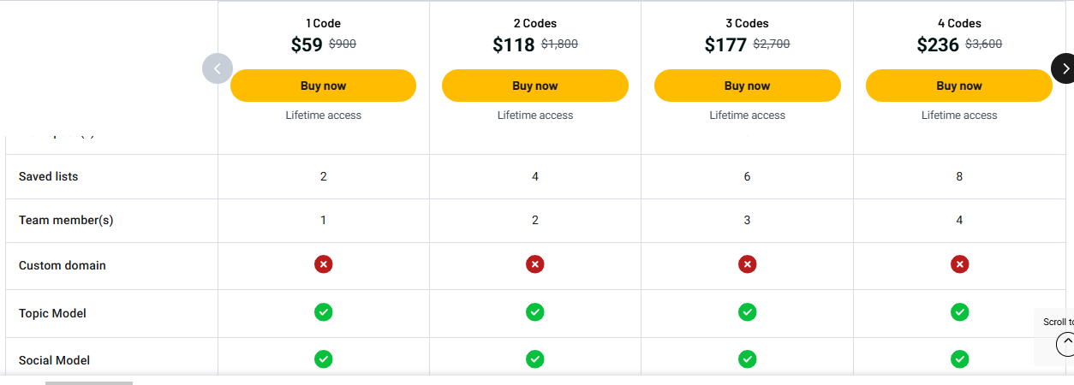Click red X for Custom domain, 1 Code
Image resolution: width=1074 pixels, height=385 pixels.
click(x=323, y=265)
